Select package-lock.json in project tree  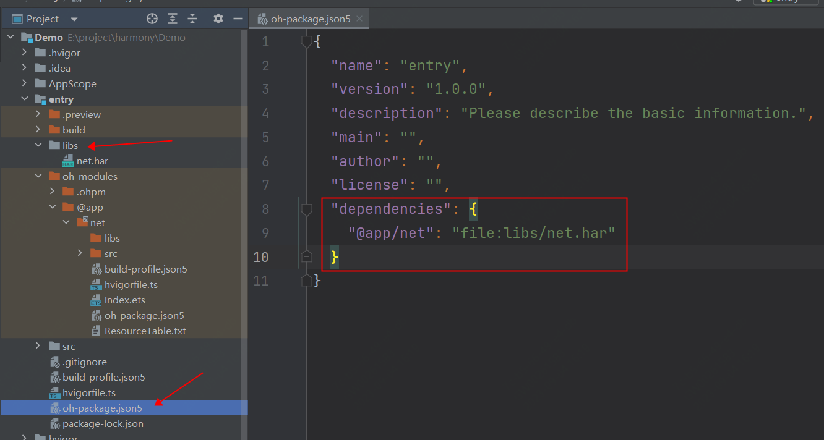tap(103, 424)
